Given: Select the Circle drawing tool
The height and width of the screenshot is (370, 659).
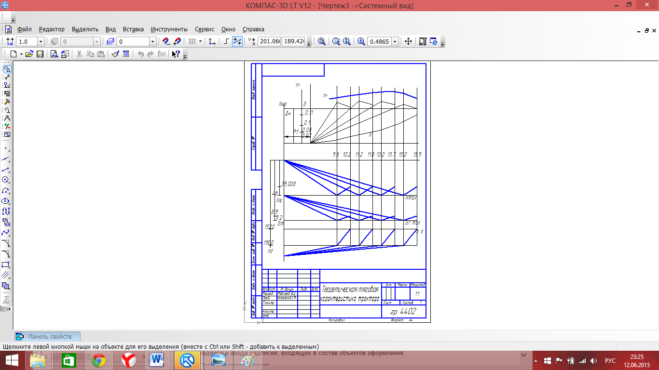Looking at the screenshot, I should (x=6, y=179).
